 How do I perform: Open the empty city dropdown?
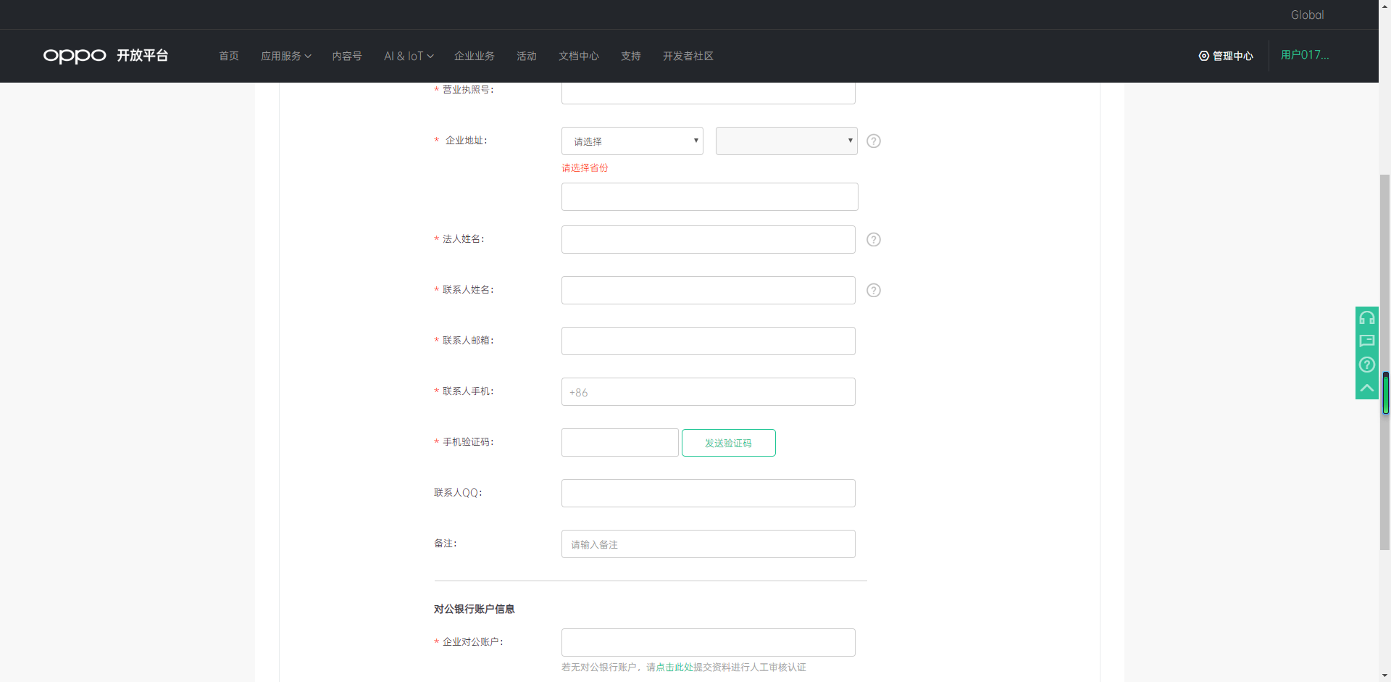[x=787, y=141]
